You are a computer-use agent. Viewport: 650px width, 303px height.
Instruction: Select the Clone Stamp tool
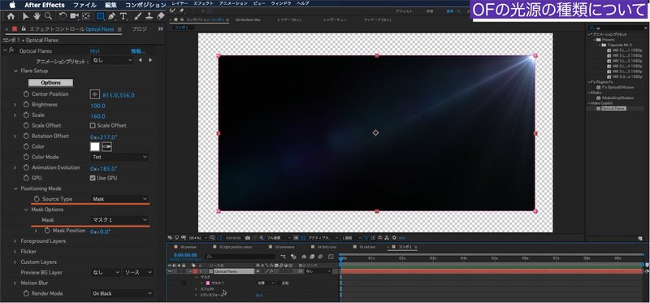149,16
